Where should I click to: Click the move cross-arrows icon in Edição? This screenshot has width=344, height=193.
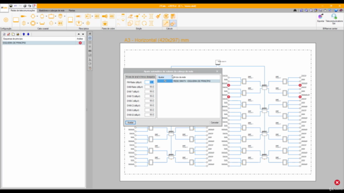[145, 16]
